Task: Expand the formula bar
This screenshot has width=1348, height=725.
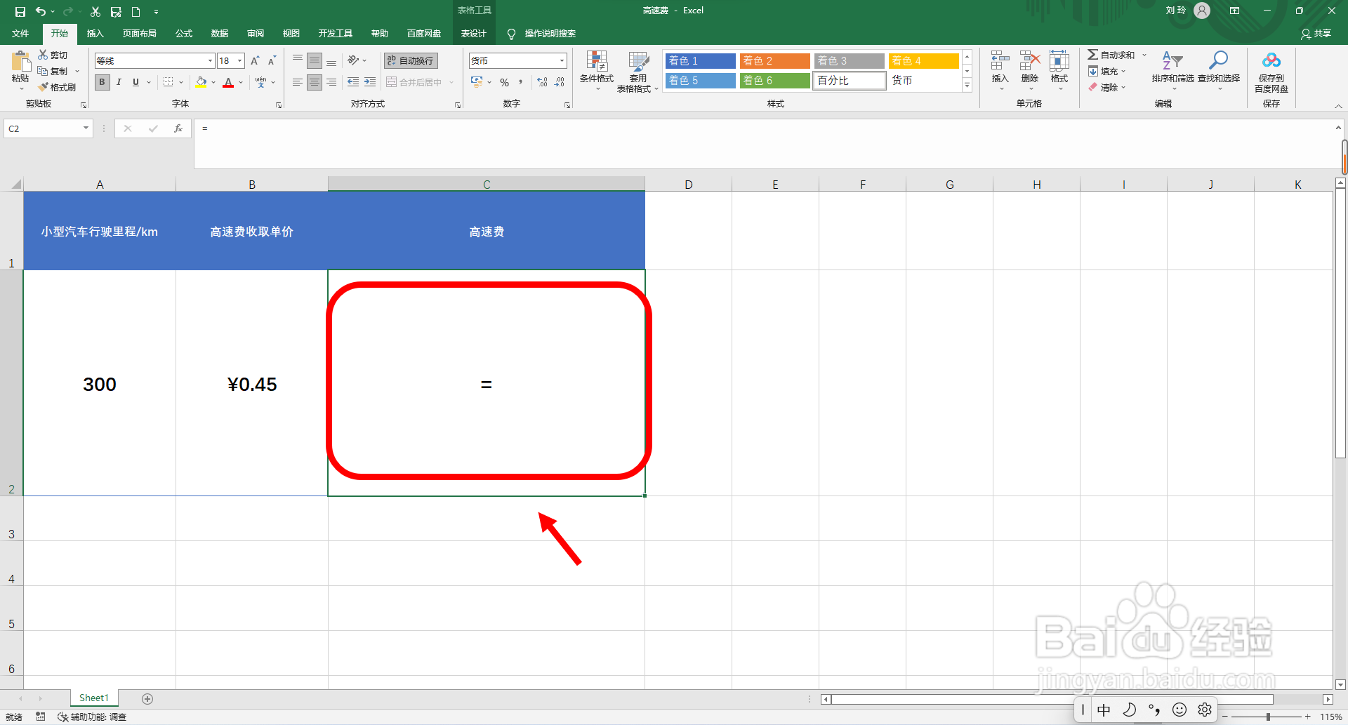Action: click(1338, 128)
